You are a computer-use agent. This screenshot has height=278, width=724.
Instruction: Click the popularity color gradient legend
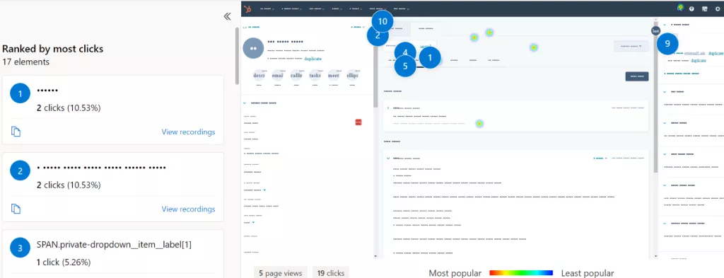521,273
